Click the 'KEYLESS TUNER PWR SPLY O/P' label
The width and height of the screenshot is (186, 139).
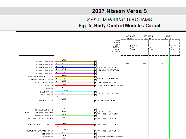point(39,113)
